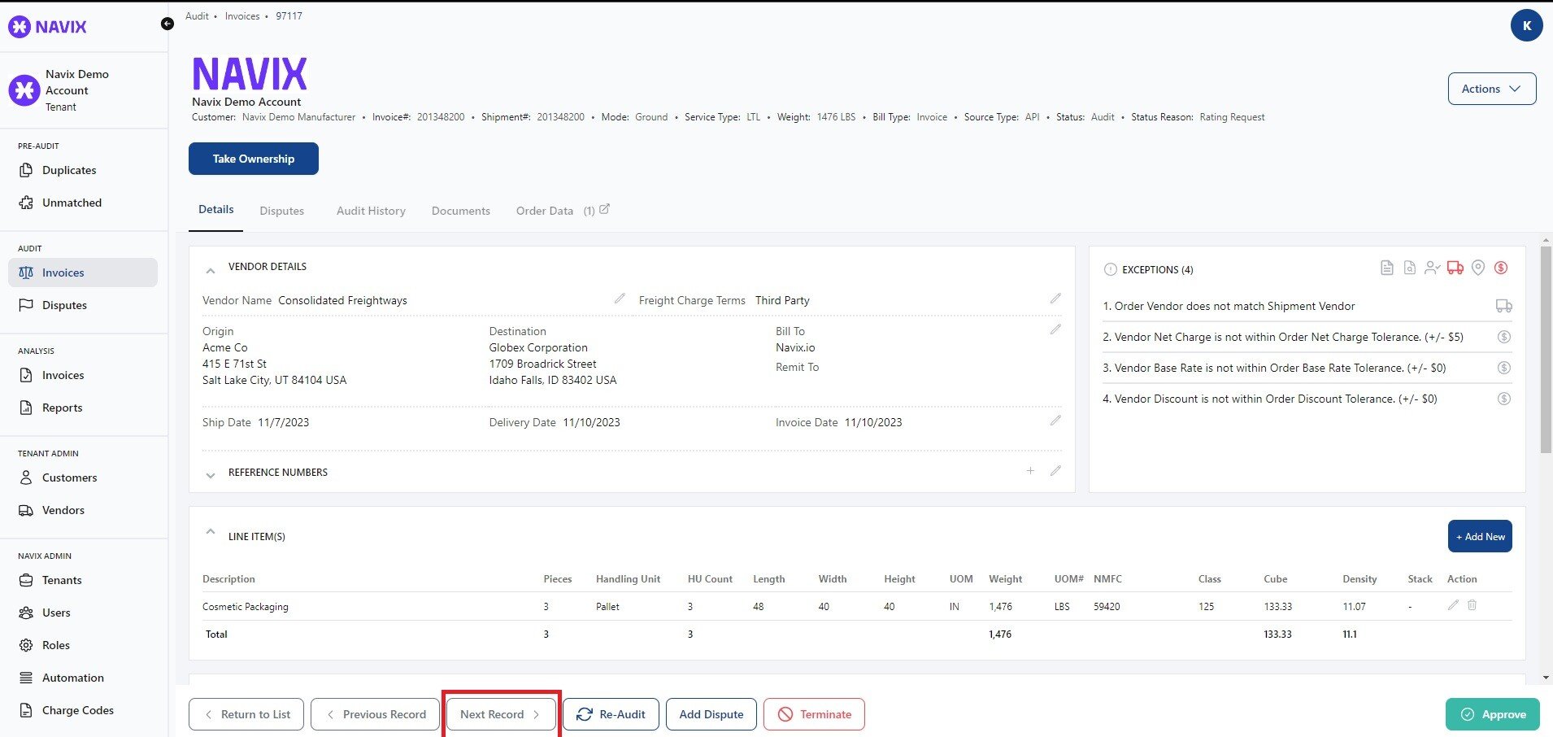Click scrollbar down arrow
The height and width of the screenshot is (737, 1553).
1546,678
